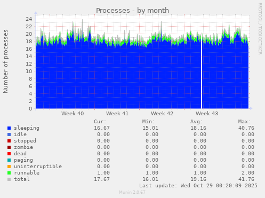Click the 'Week 41' axis label
Image resolution: width=265 pixels, height=198 pixels.
(x=117, y=114)
